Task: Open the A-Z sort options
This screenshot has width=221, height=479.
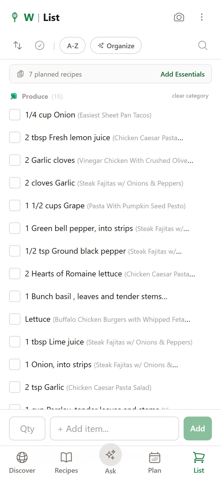Action: coord(73,45)
